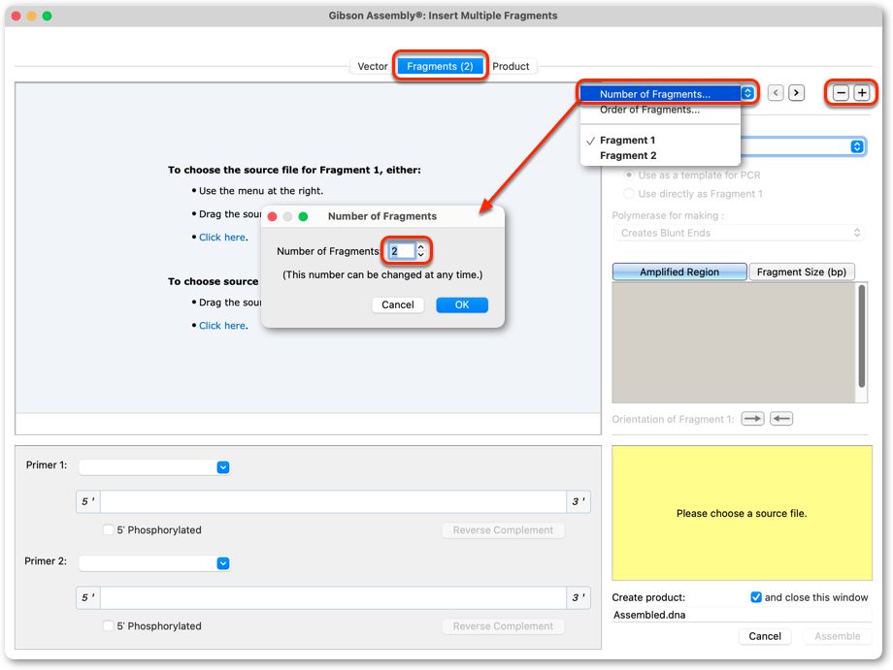Toggle 5' Phosphorylated checkbox under Primer 1
The width and height of the screenshot is (893, 670).
coord(108,529)
